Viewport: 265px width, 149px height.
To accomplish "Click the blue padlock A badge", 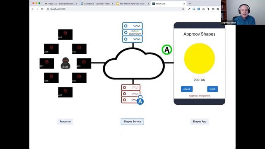I will [140, 100].
